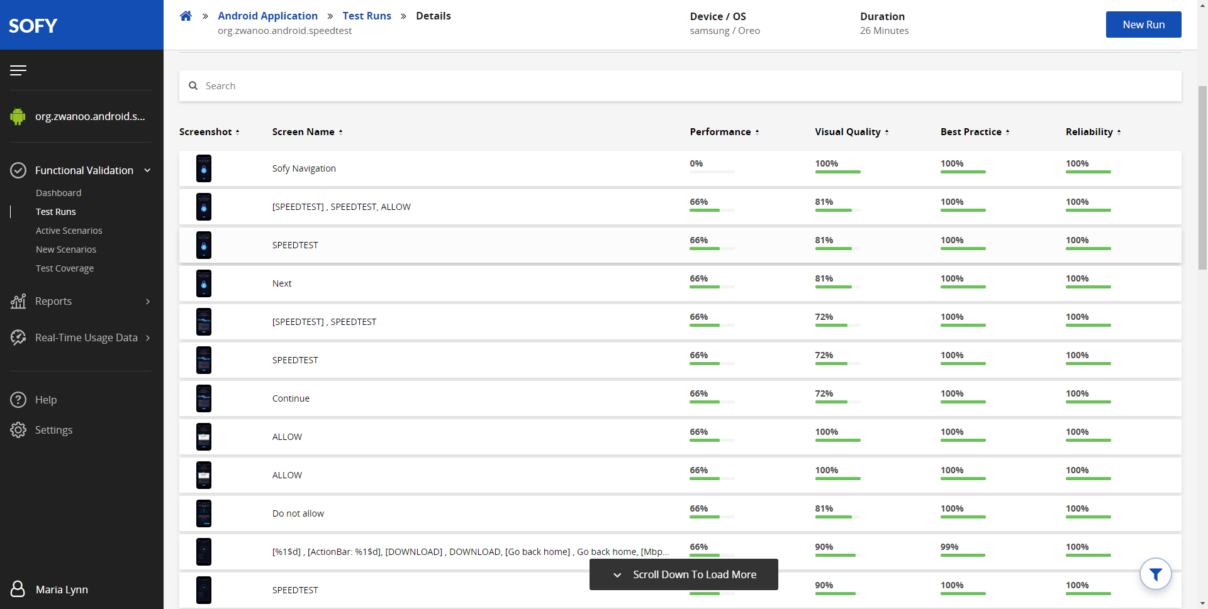1208x609 pixels.
Task: Open Test Coverage in sidebar
Action: (x=65, y=268)
